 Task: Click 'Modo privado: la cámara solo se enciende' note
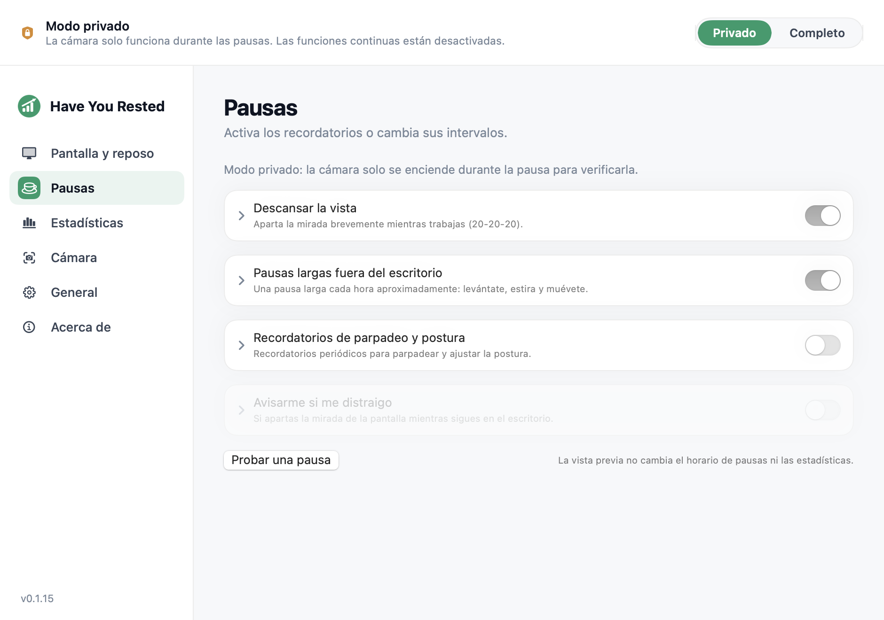pos(431,170)
